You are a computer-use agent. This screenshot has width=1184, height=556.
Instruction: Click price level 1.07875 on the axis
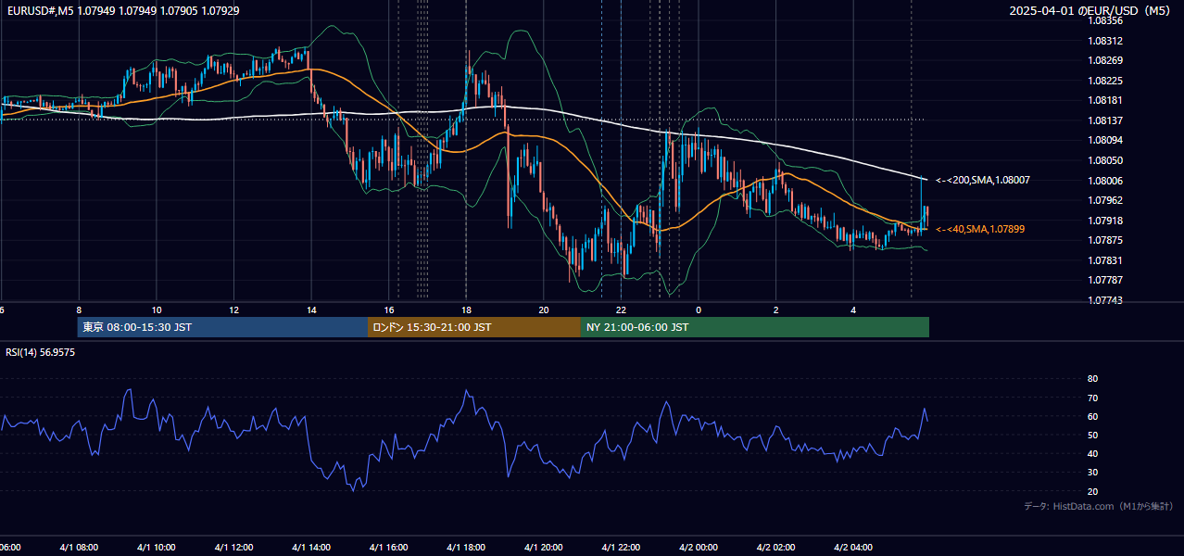click(1105, 240)
